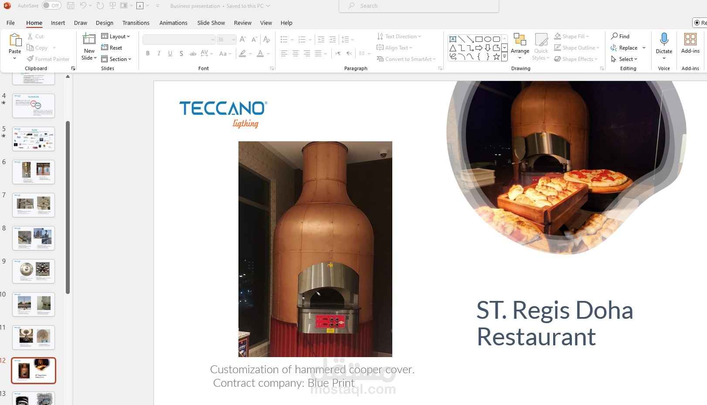This screenshot has width=707, height=405.
Task: Click the Search box
Action: (x=419, y=6)
